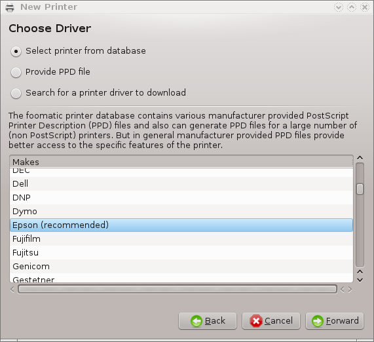Click the printer icon in title bar

[x=10, y=7]
